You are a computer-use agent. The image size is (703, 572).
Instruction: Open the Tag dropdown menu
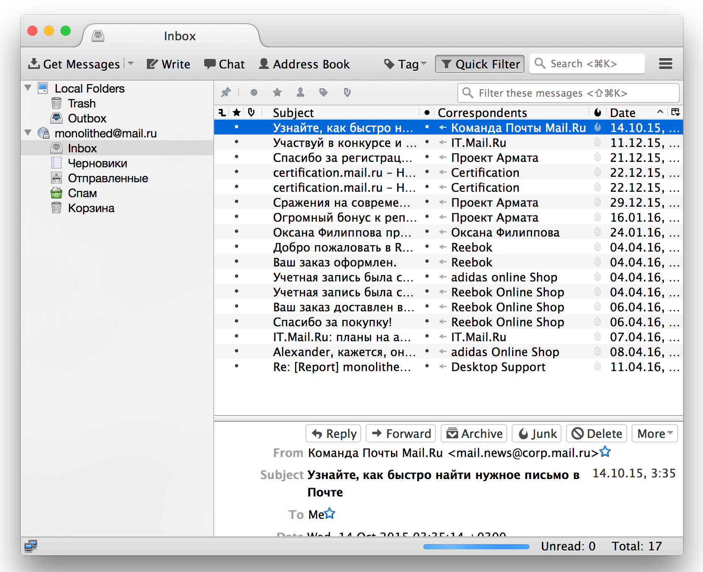click(405, 64)
